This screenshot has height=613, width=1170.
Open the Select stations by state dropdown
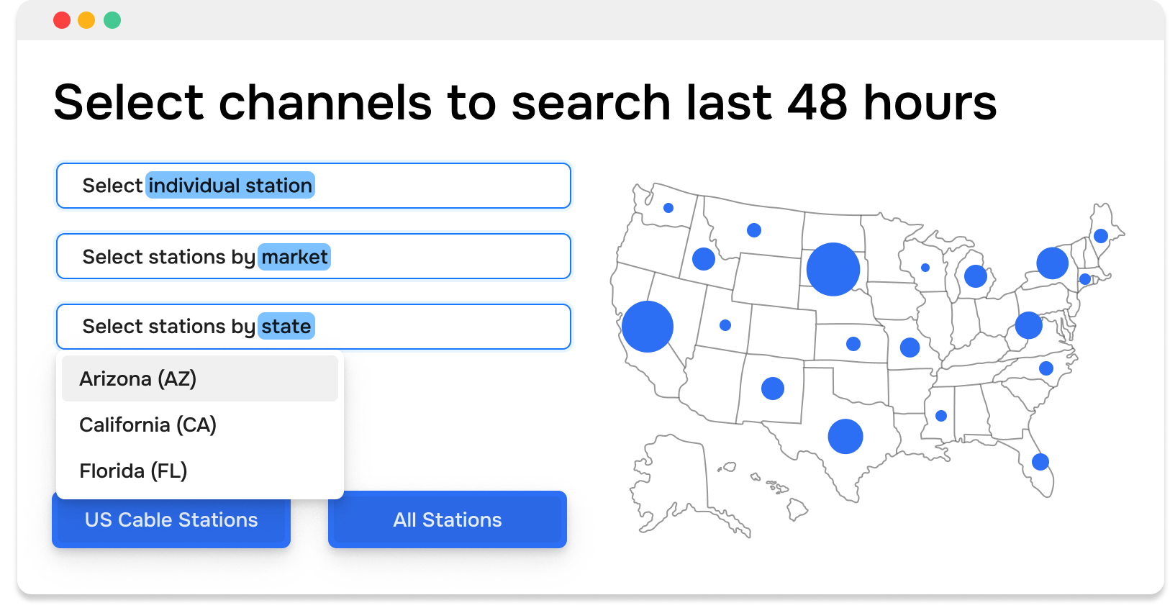tap(313, 327)
